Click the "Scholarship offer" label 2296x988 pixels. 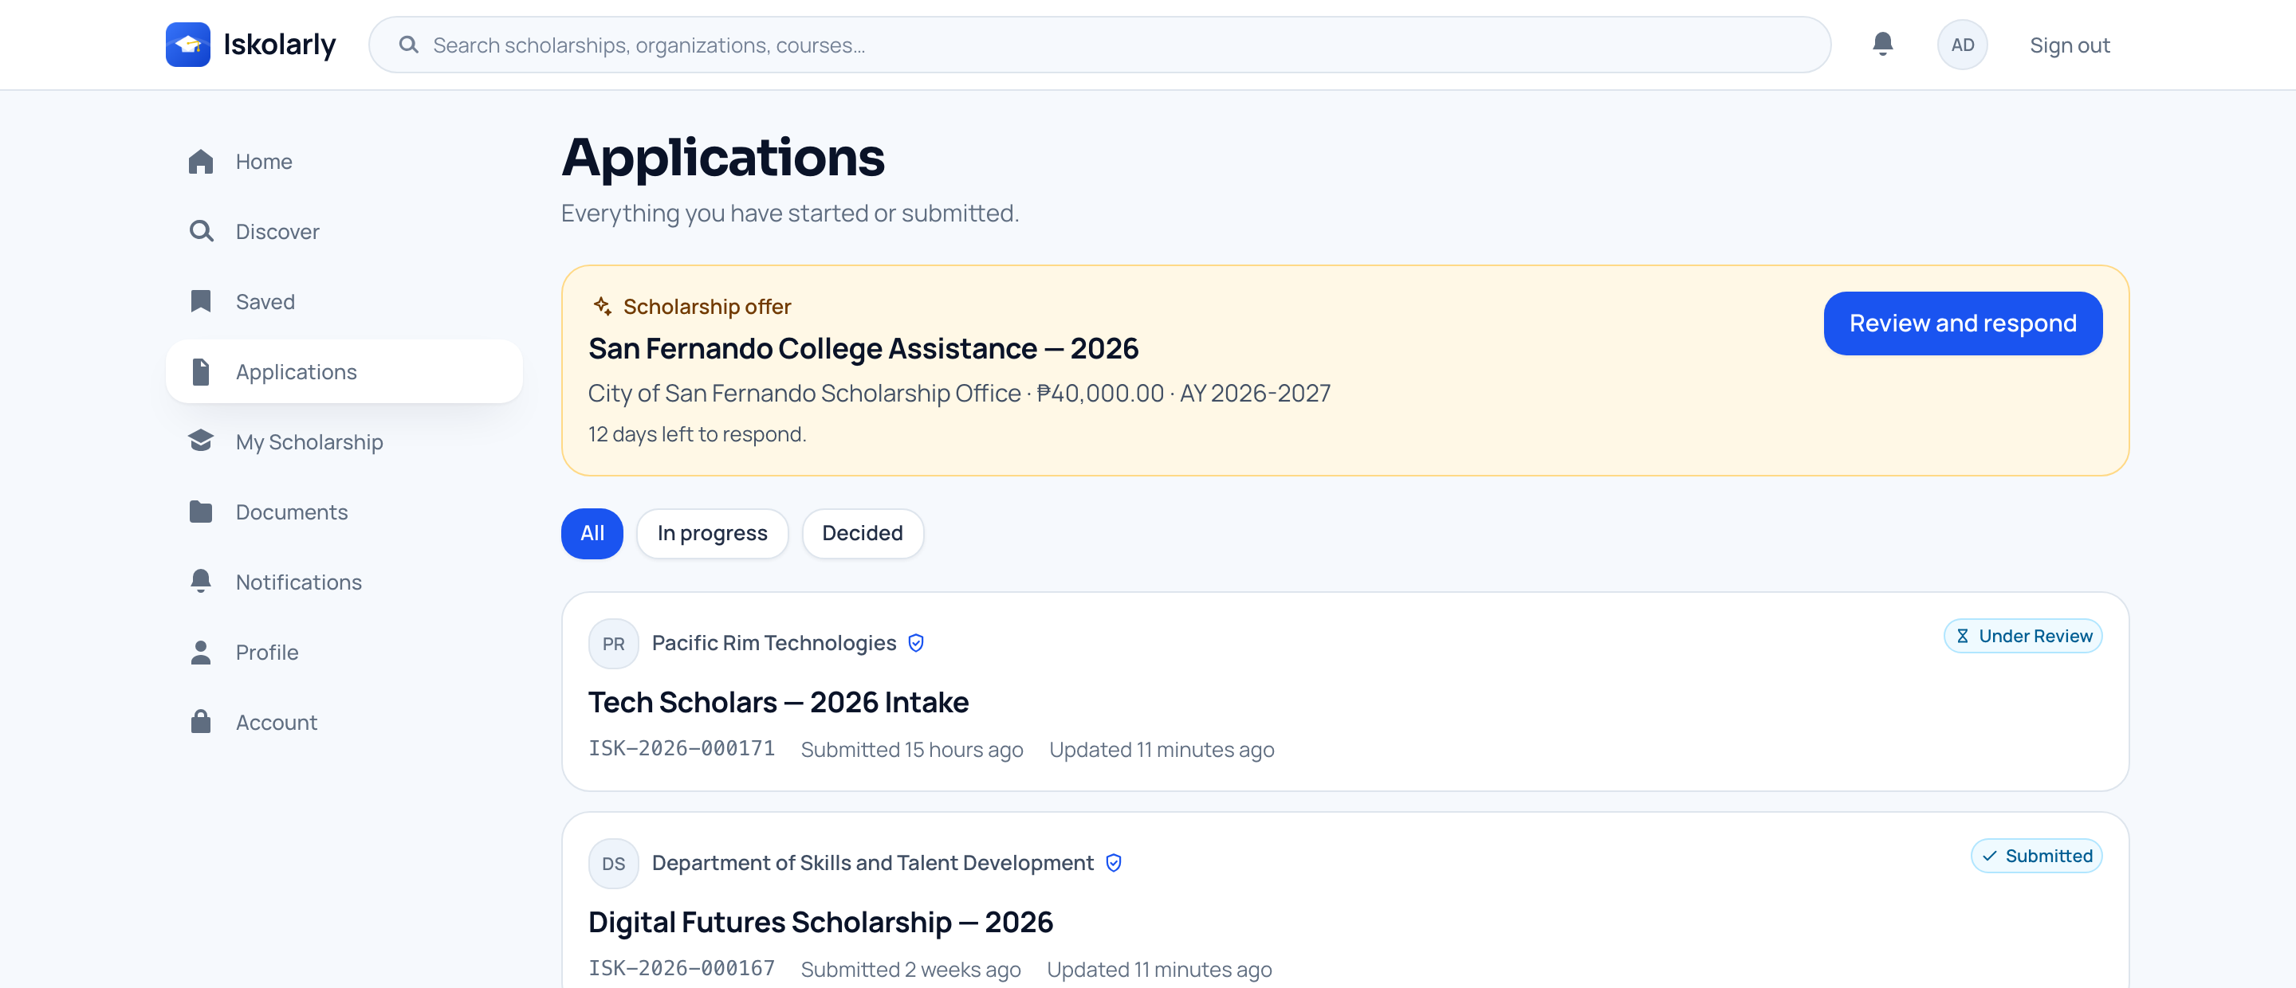707,307
